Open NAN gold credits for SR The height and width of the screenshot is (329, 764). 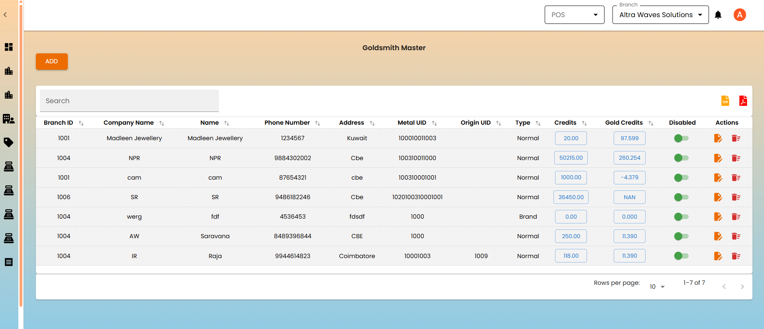[630, 197]
